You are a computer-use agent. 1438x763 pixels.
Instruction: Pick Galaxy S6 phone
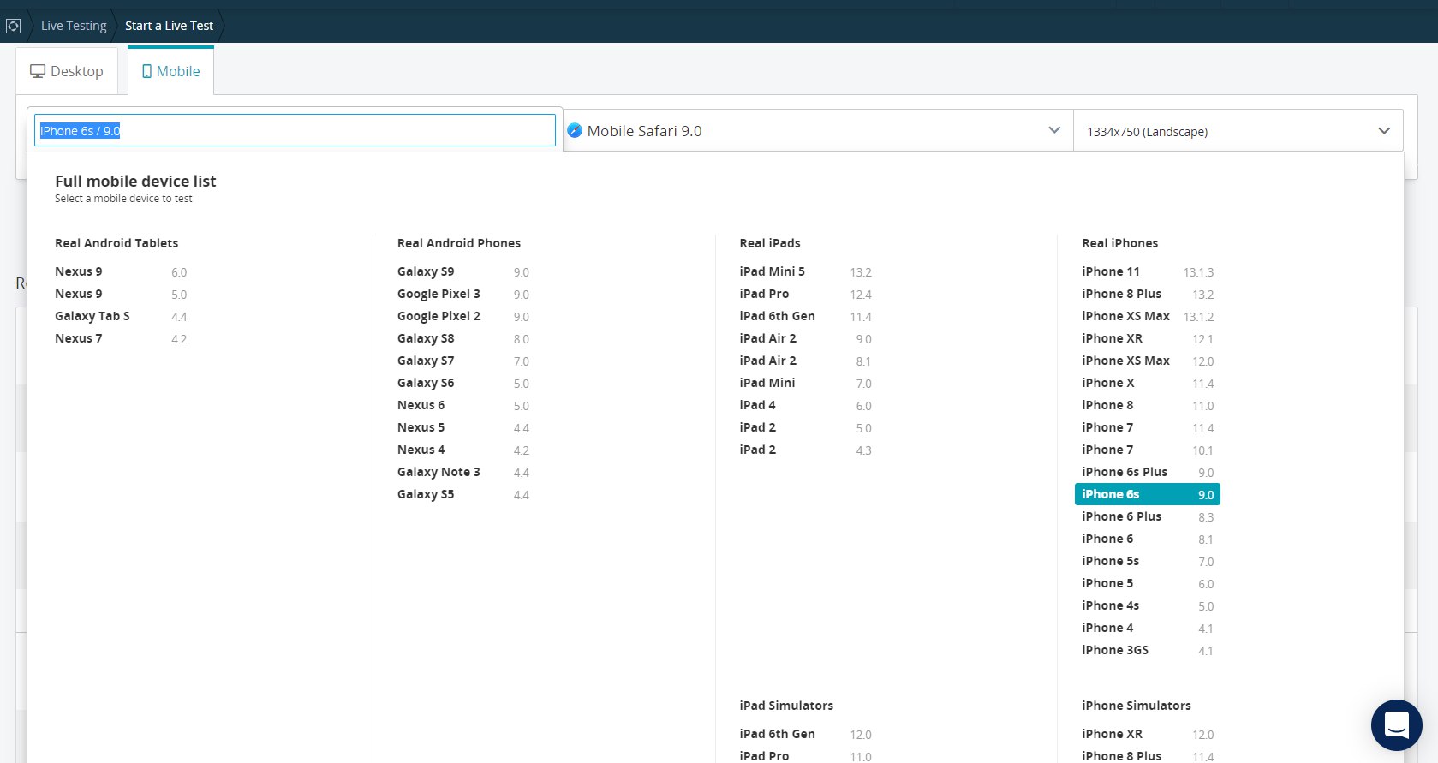click(463, 383)
